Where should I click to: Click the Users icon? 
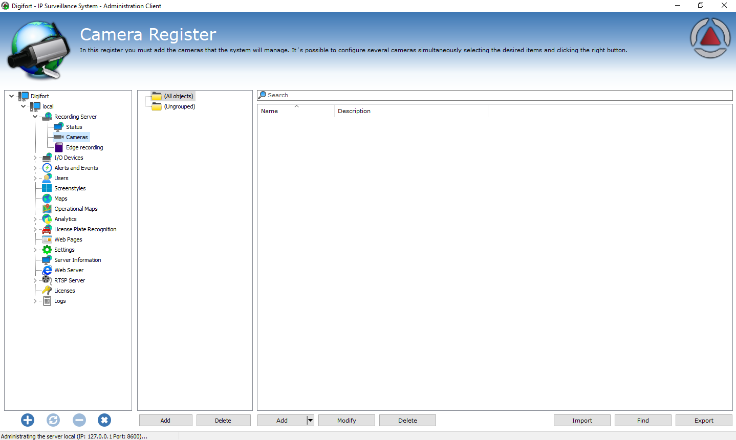point(47,178)
